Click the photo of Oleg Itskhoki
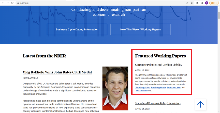This screenshot has width=220, height=113. click(115, 88)
